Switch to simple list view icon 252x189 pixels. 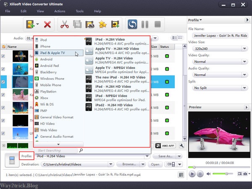tap(180, 38)
